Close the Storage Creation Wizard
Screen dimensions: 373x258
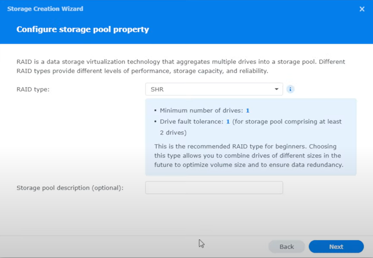(362, 9)
